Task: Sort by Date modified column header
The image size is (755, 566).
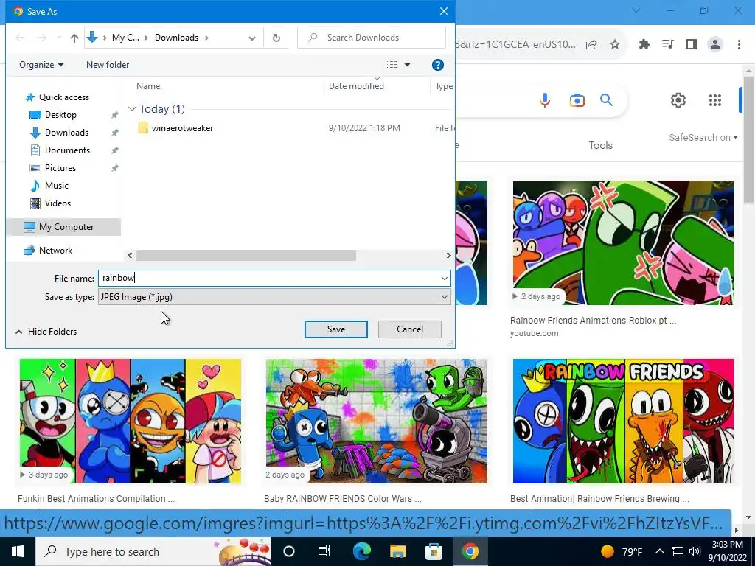Action: (x=356, y=86)
